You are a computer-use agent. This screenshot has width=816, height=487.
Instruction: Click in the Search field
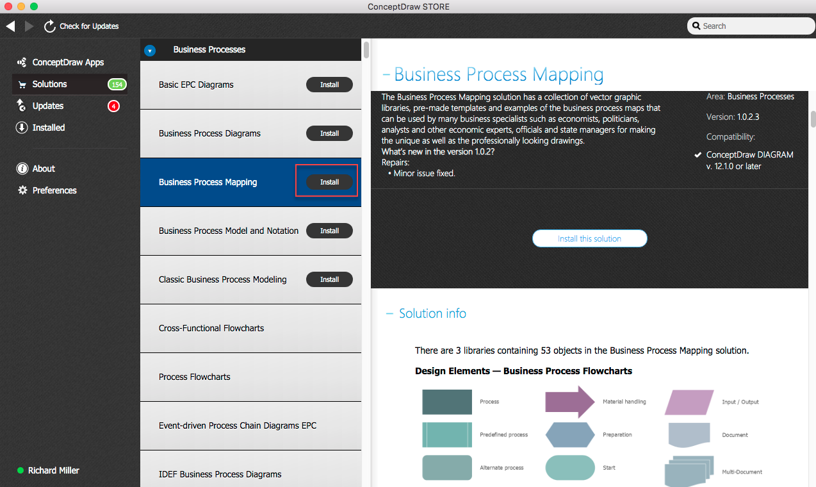pos(751,26)
